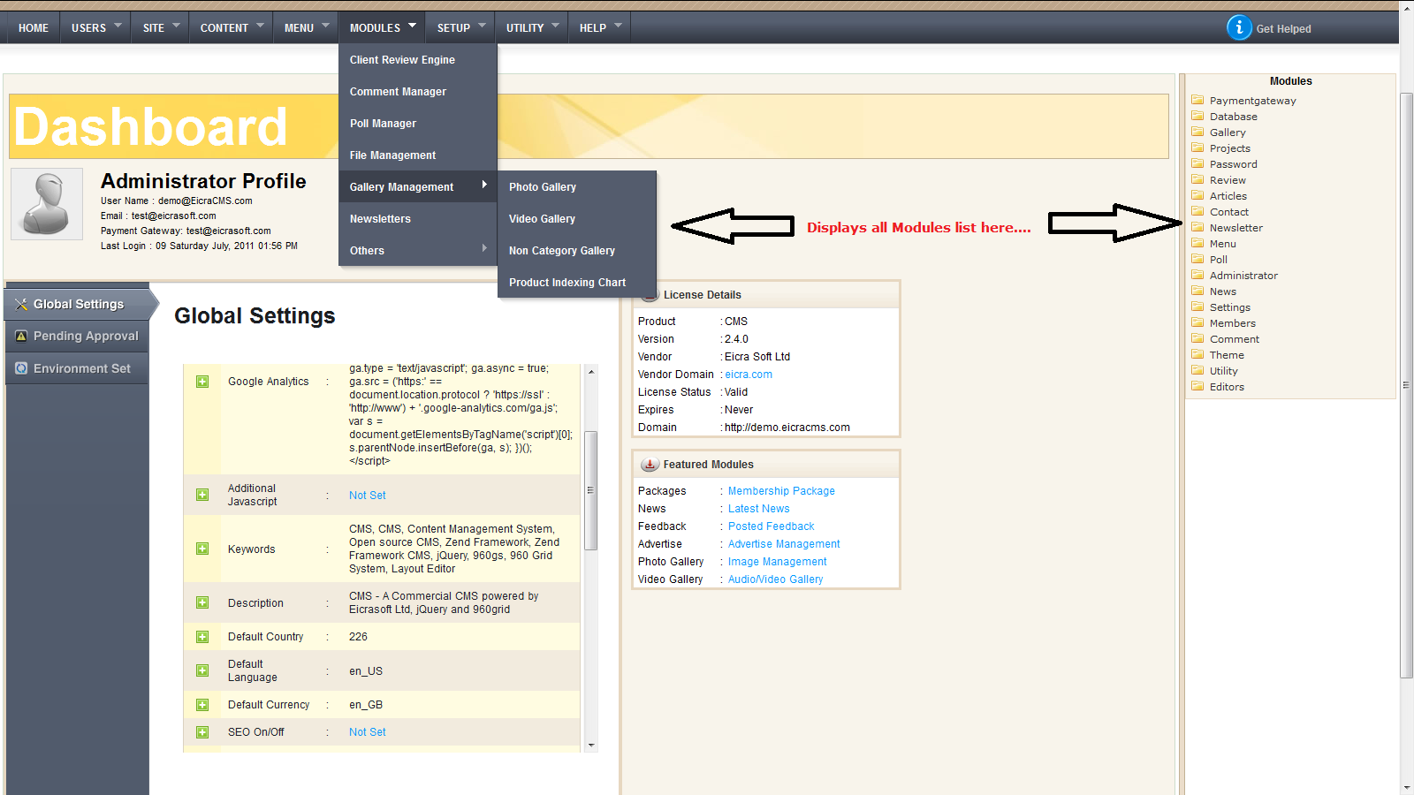Open the Newsletter module folder icon

click(1197, 227)
